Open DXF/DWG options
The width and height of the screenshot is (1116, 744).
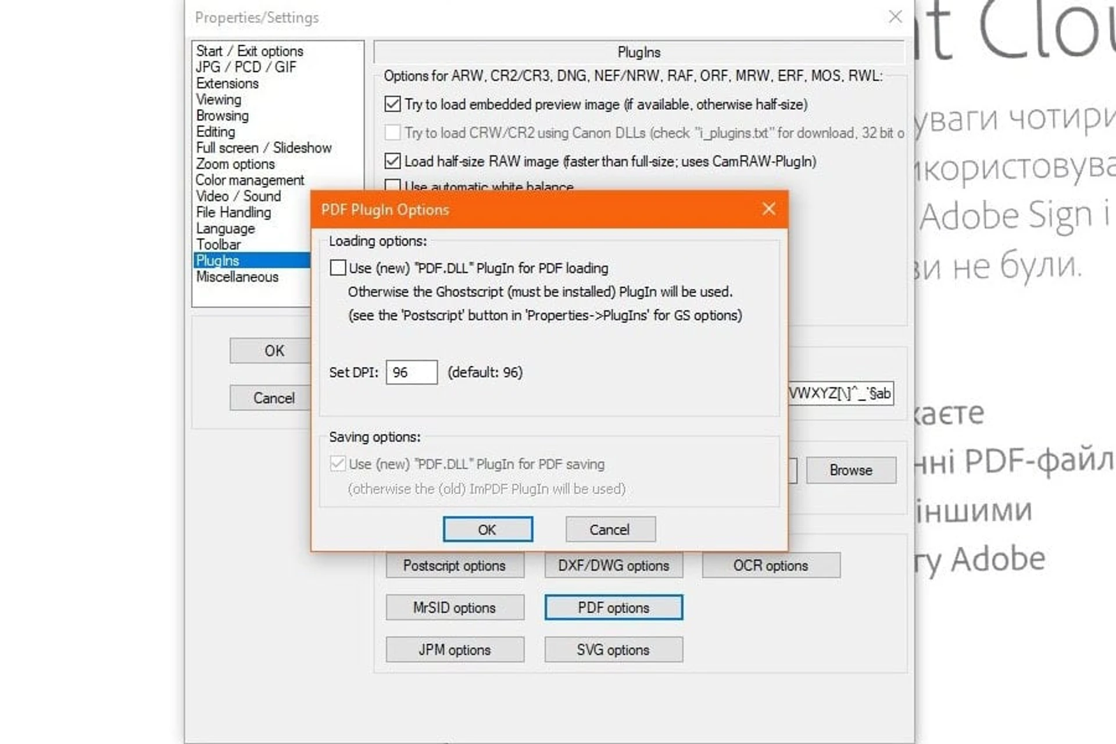point(614,566)
